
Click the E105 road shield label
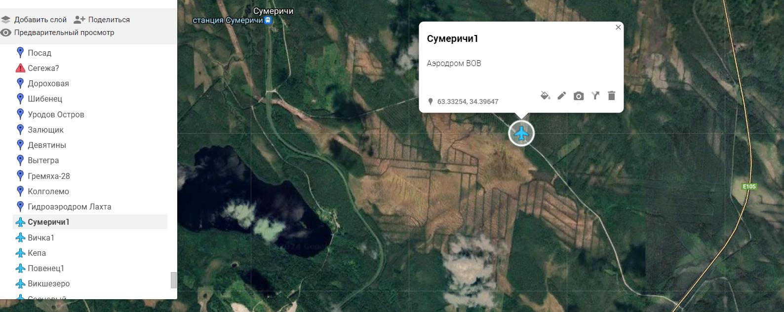pos(749,186)
